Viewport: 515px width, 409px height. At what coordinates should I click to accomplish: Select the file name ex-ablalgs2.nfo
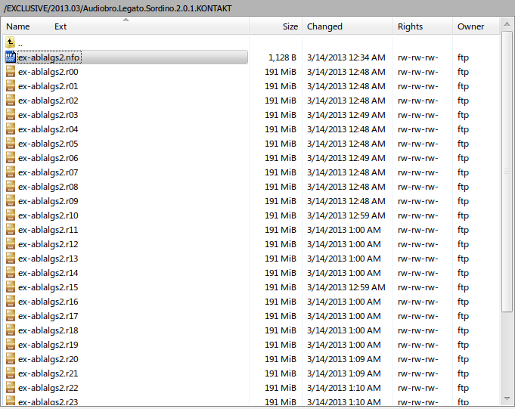(x=48, y=57)
